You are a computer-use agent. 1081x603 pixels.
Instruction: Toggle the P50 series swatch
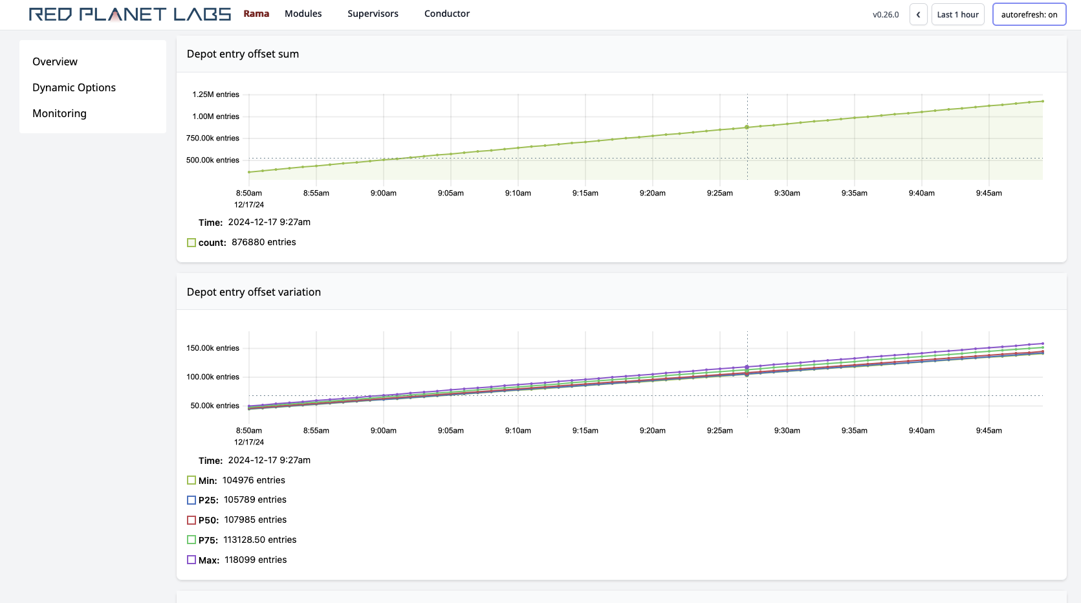point(191,520)
